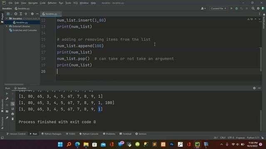Open Microsoft Edge from the taskbar

(x=77, y=144)
